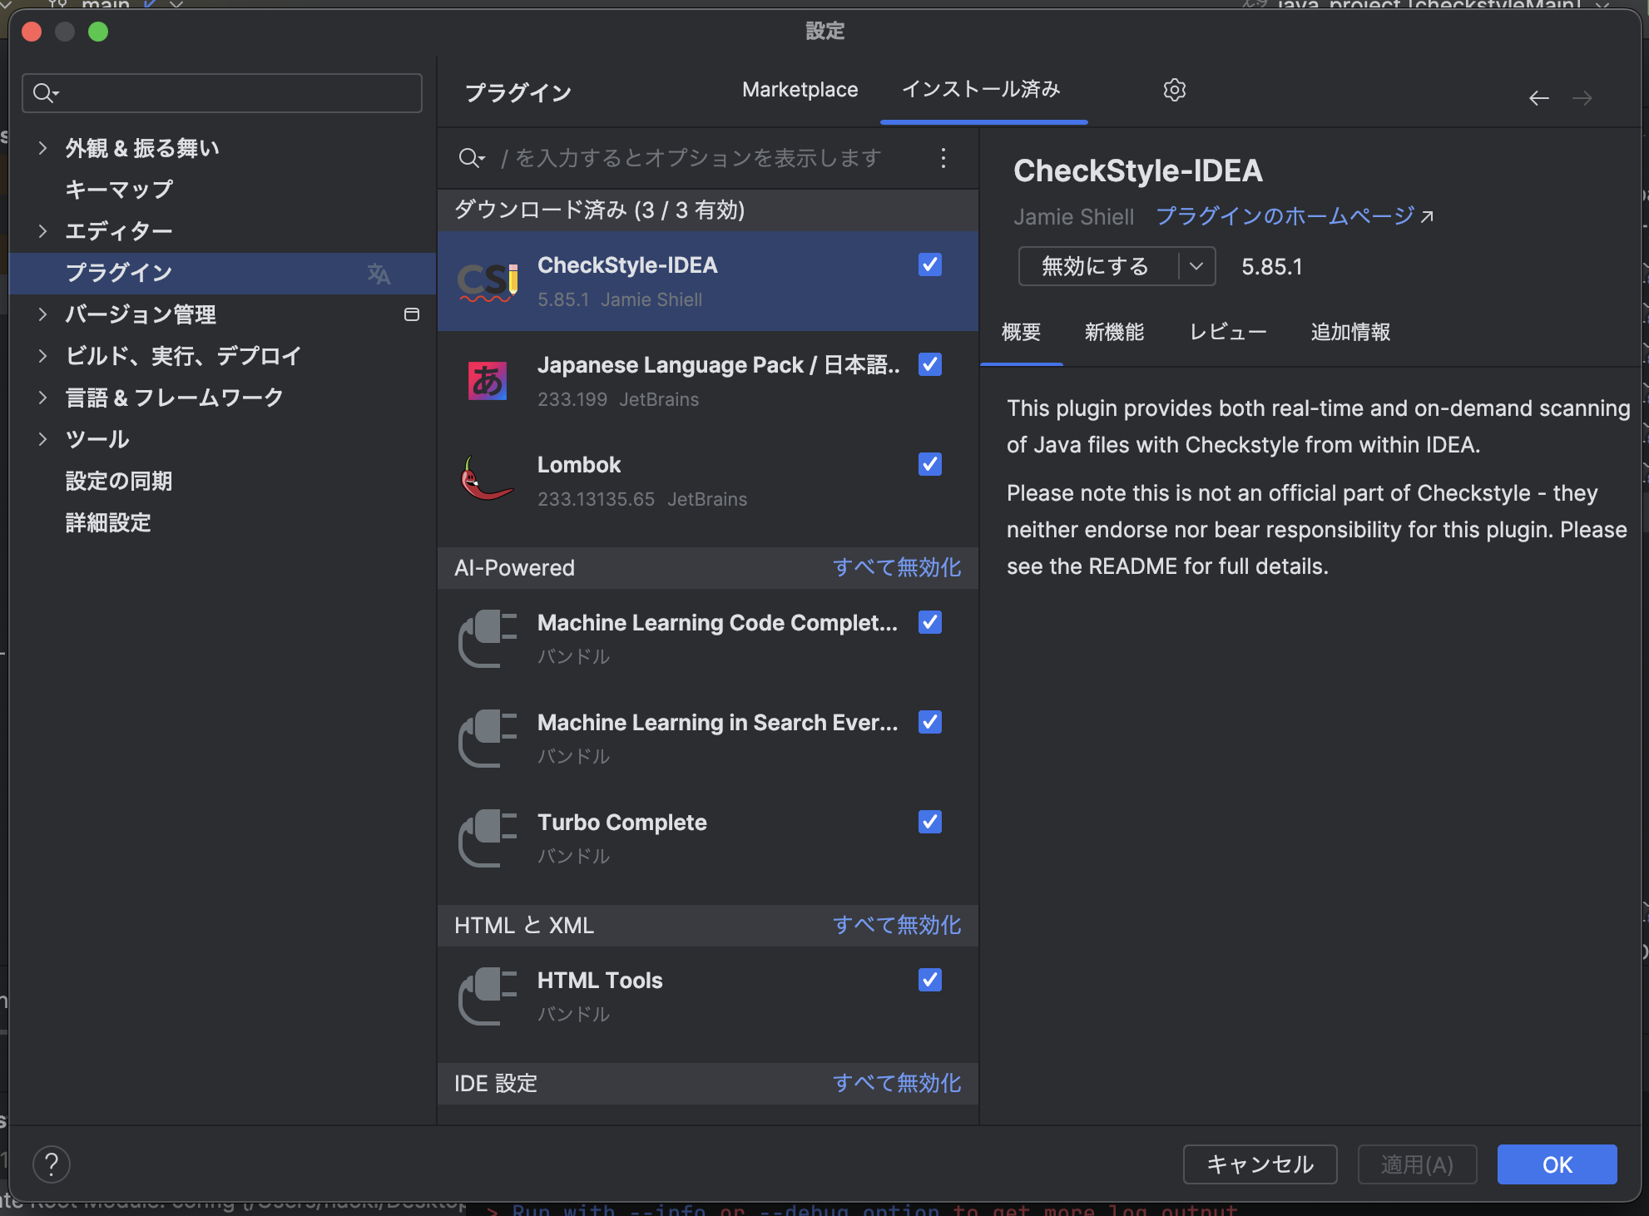The image size is (1649, 1216).
Task: Expand the エディター settings tree
Action: [x=43, y=230]
